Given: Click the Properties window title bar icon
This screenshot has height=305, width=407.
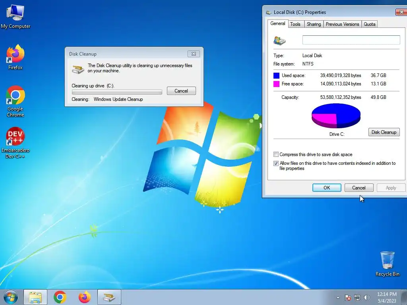Looking at the screenshot, I should pos(269,12).
